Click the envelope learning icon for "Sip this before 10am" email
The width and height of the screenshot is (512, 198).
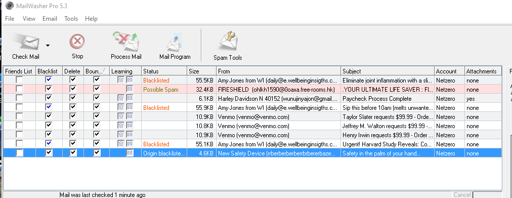point(130,107)
